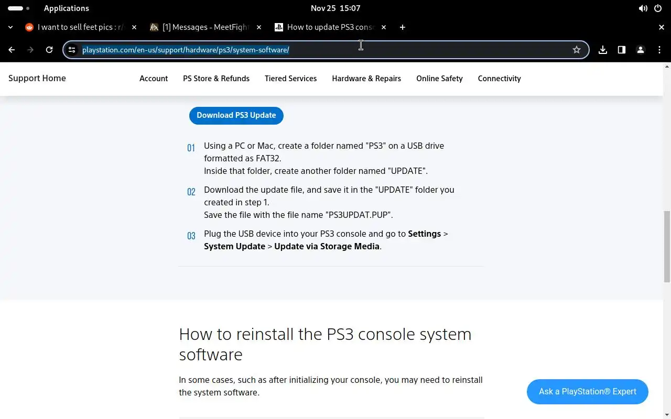
Task: Open the profile avatar icon
Action: tap(641, 50)
